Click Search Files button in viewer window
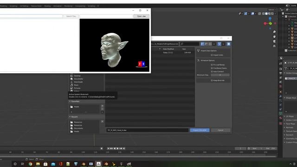 pyautogui.click(x=71, y=16)
